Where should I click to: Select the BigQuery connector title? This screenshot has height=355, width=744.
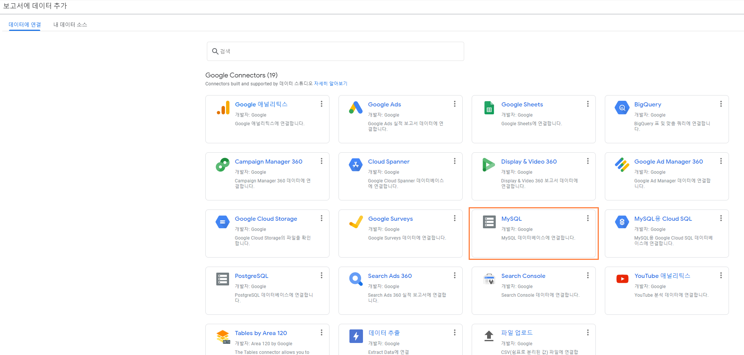click(648, 104)
